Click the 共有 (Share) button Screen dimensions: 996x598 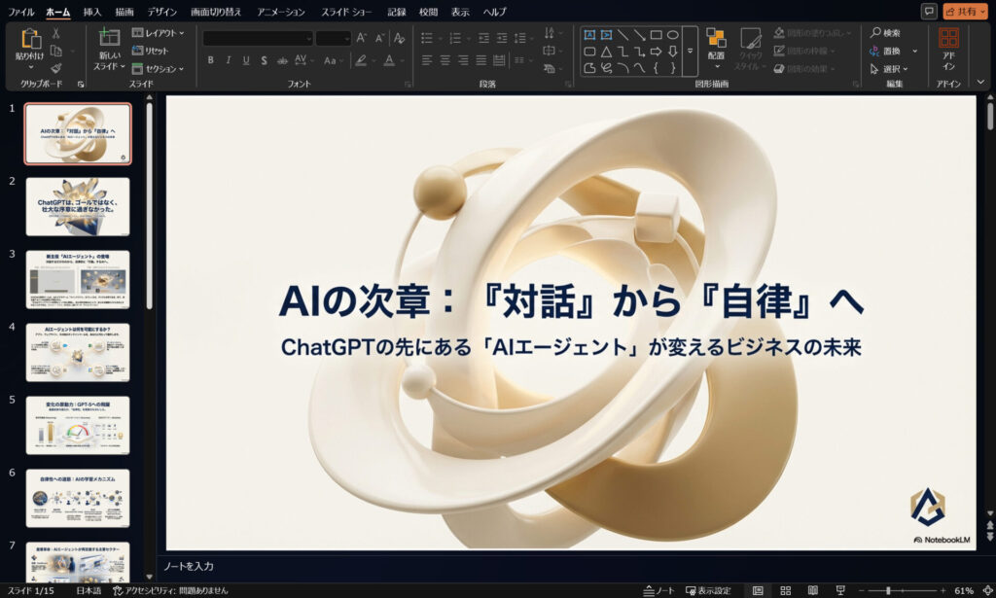point(967,11)
